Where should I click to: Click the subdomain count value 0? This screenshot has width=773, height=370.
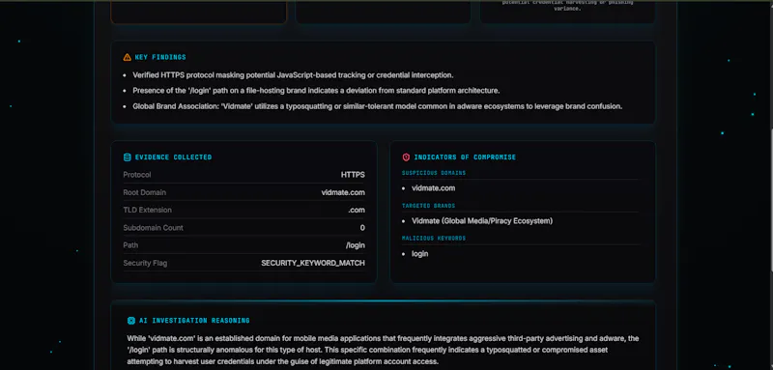363,228
